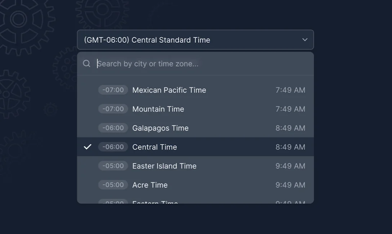Image resolution: width=392 pixels, height=234 pixels.
Task: Click the 9:49 AM time for Easter Island
Action: [290, 166]
